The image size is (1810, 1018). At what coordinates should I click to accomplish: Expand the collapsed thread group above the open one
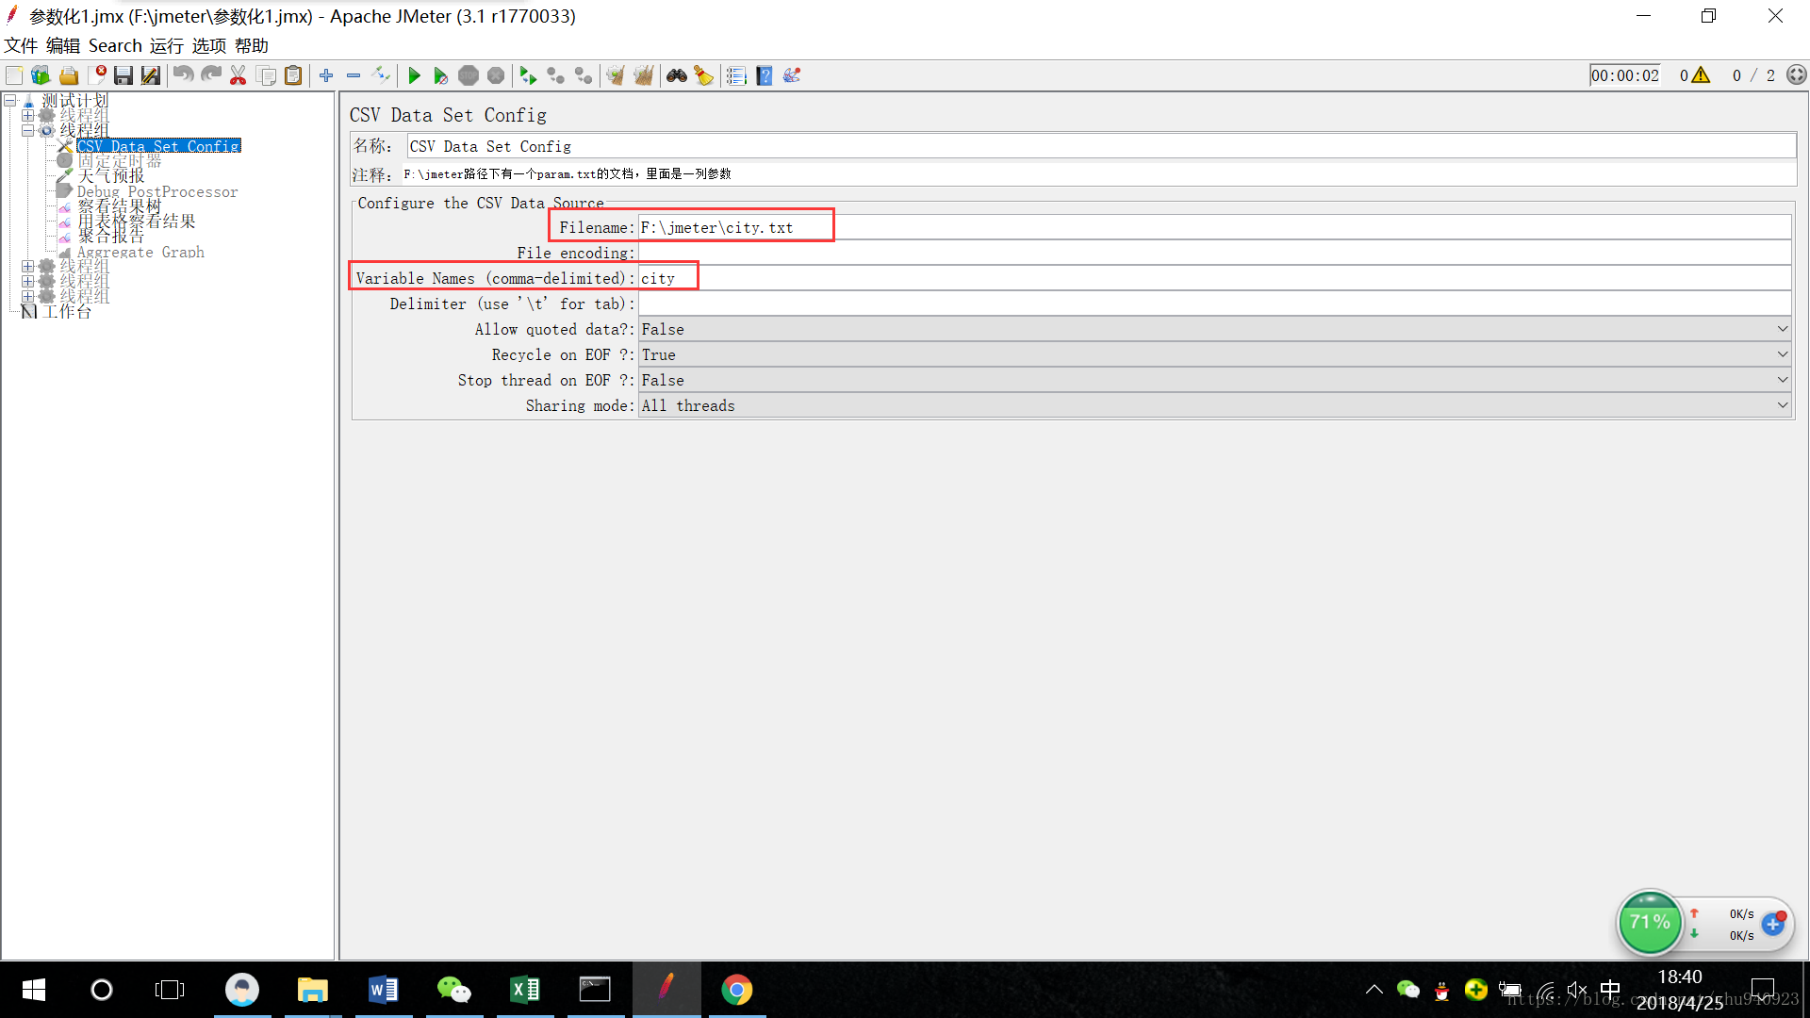coord(27,115)
